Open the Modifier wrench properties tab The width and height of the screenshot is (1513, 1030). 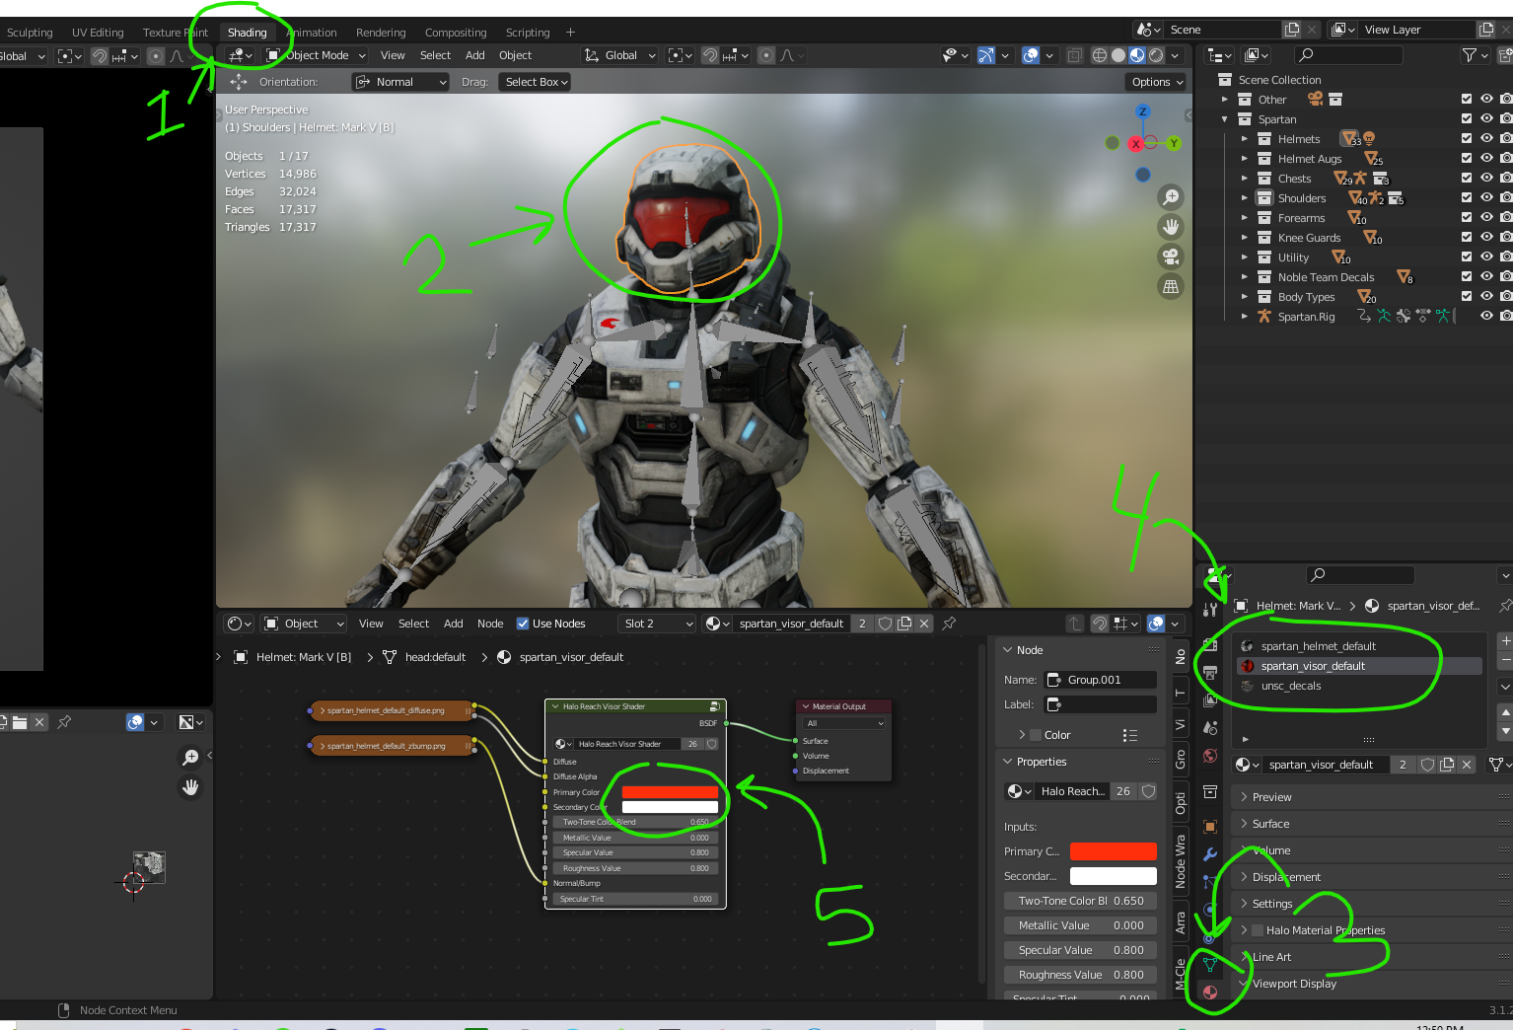[x=1210, y=854]
